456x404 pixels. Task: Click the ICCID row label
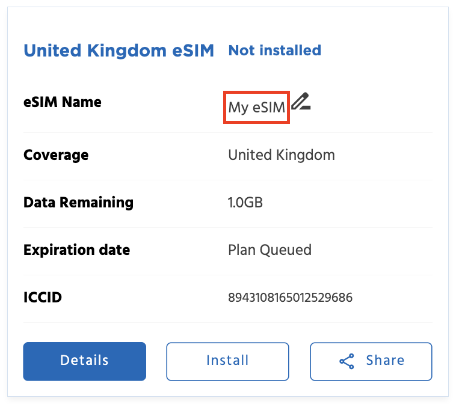(x=43, y=297)
